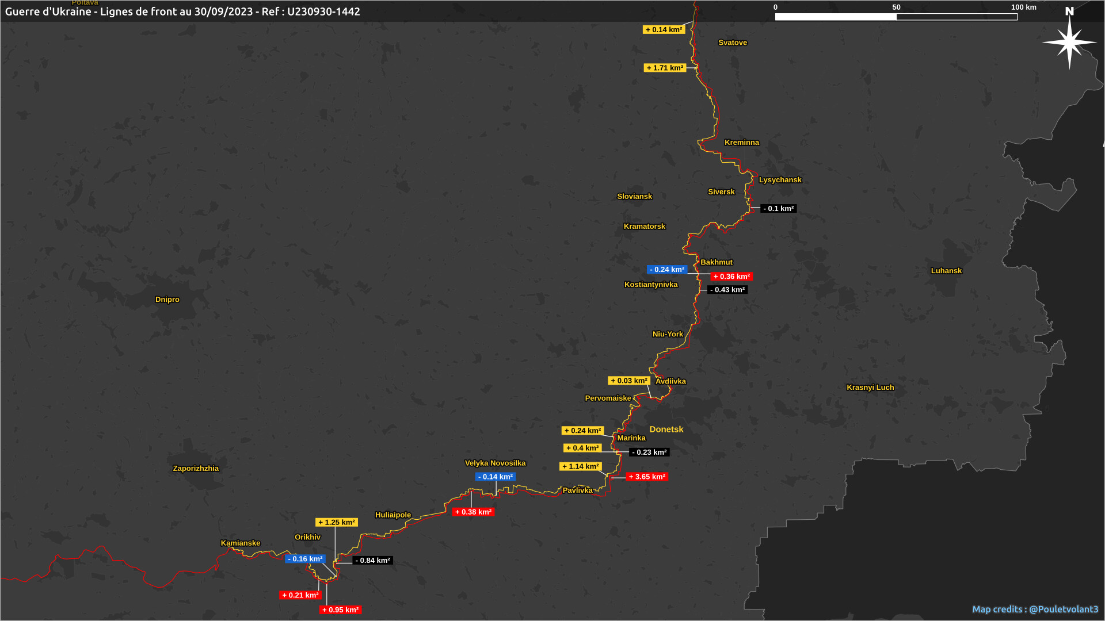
Task: Click the red + 0.95 km² label
Action: pos(340,610)
